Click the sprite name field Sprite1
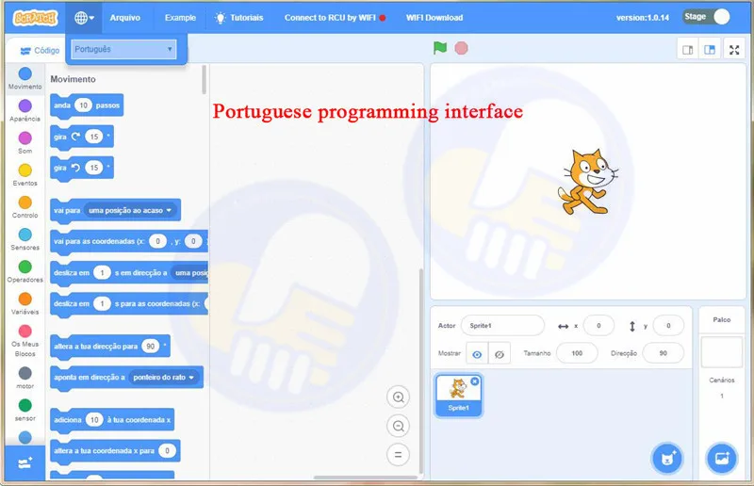Image resolution: width=754 pixels, height=486 pixels. (502, 326)
